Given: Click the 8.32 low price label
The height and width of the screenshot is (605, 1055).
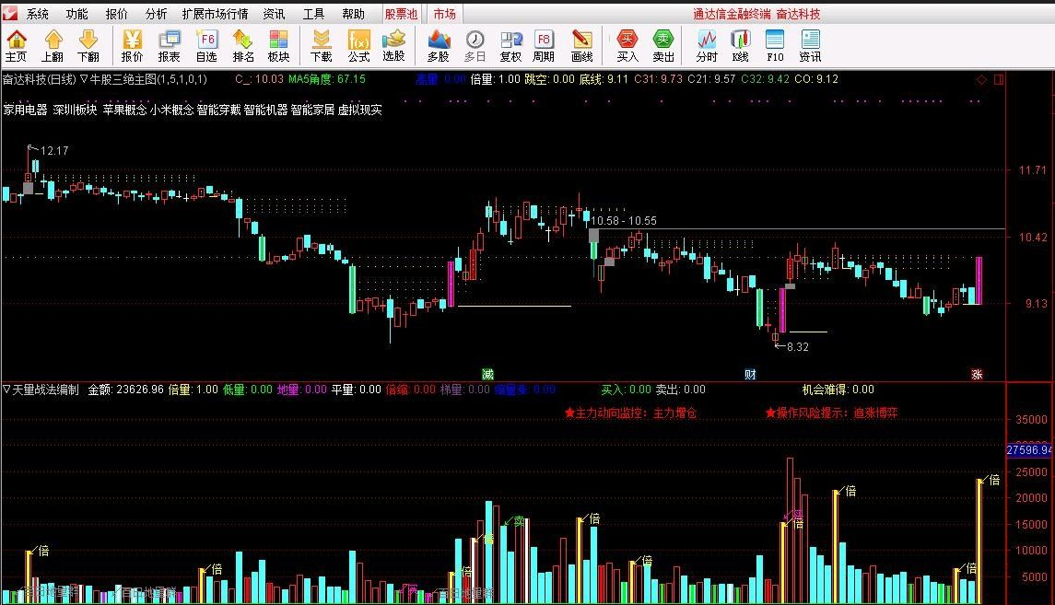Looking at the screenshot, I should (x=797, y=347).
